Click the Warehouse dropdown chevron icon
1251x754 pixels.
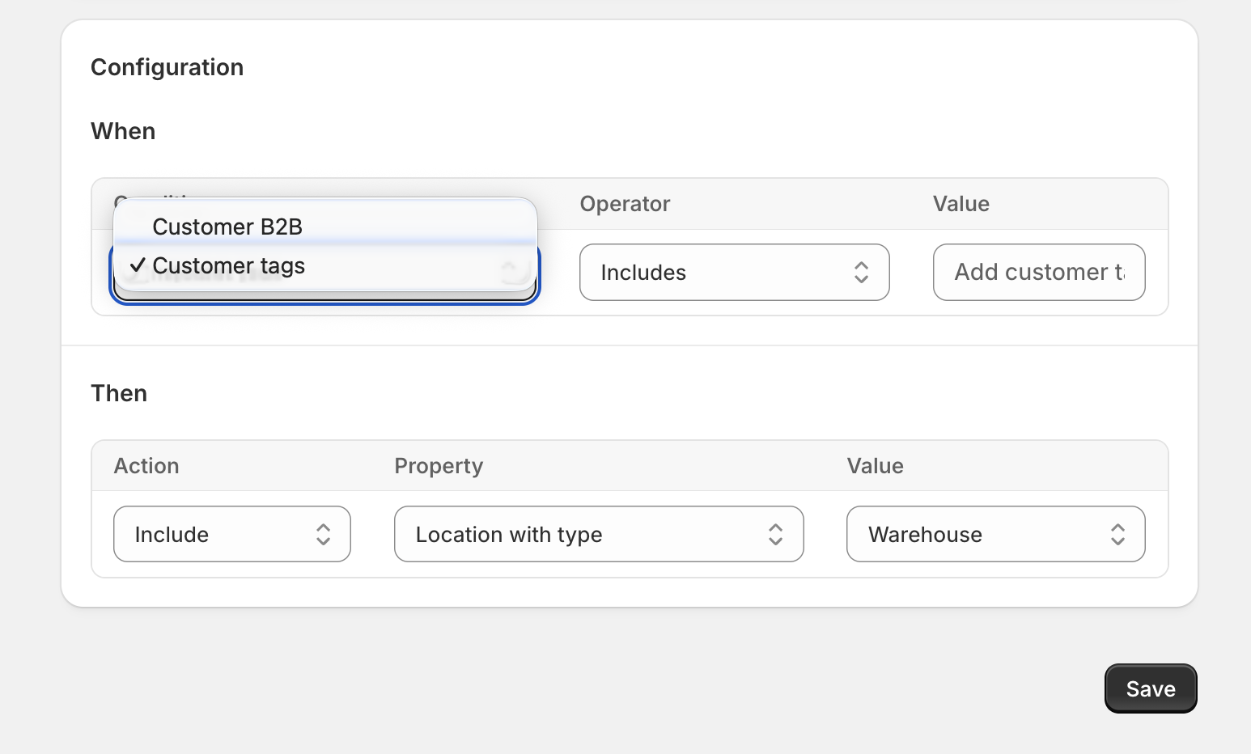coord(1117,534)
